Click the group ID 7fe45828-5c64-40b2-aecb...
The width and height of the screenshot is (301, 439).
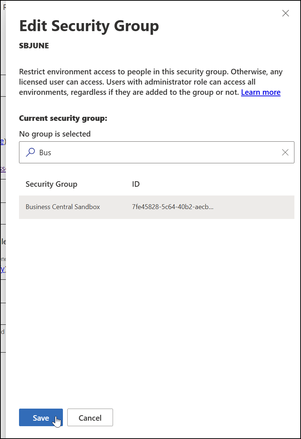pos(173,207)
